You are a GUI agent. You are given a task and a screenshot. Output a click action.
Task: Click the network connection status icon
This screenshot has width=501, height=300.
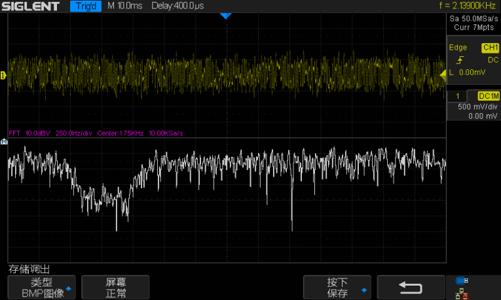pos(462,293)
